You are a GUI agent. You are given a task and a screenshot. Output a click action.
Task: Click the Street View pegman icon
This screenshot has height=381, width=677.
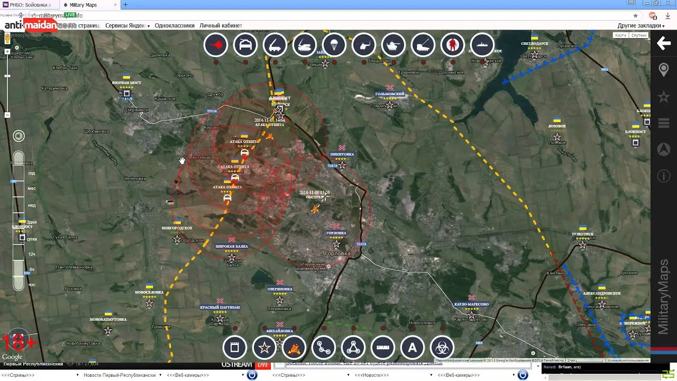pos(7,38)
